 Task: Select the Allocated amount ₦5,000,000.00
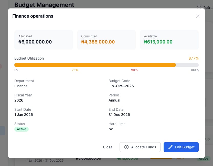click(x=35, y=42)
